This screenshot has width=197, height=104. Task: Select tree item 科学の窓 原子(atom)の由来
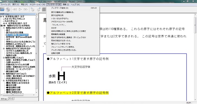pyautogui.click(x=19, y=37)
